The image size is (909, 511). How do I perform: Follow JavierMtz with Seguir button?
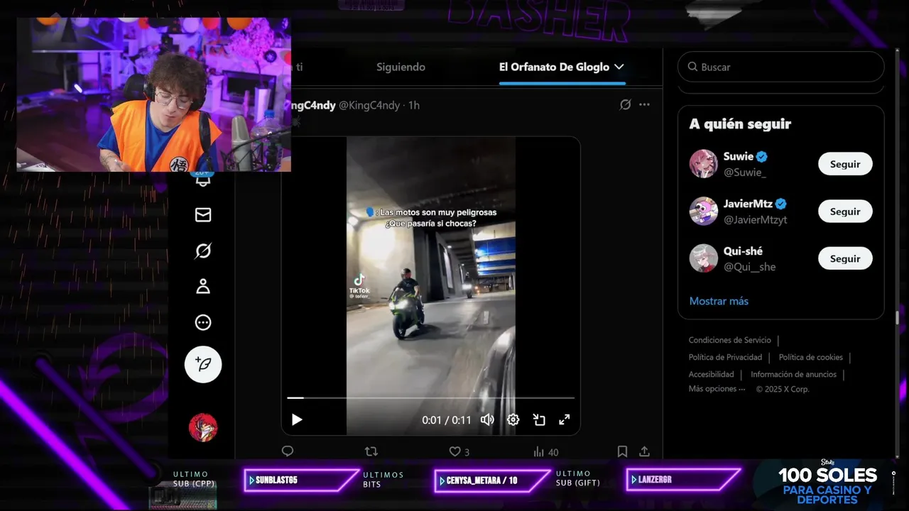pos(845,211)
